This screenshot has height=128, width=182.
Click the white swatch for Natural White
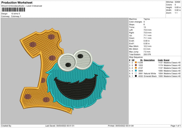136,73
